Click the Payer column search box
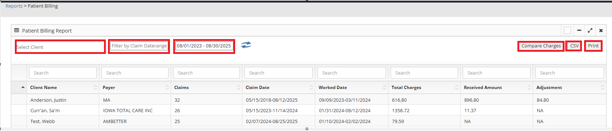The width and height of the screenshot is (612, 131). 135,73
